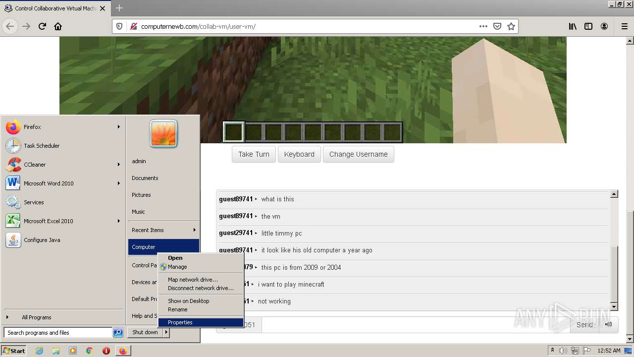Open tracking protection shield icon
The width and height of the screenshot is (634, 357).
119,26
